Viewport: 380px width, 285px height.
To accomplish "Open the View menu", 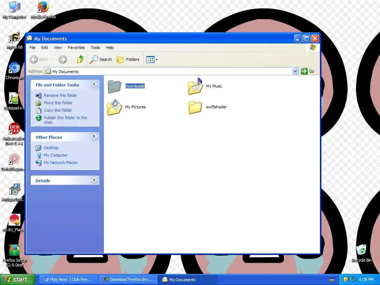I will [58, 47].
